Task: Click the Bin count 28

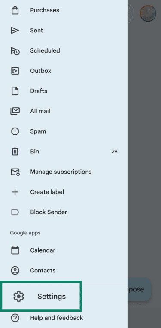Action: click(x=115, y=152)
